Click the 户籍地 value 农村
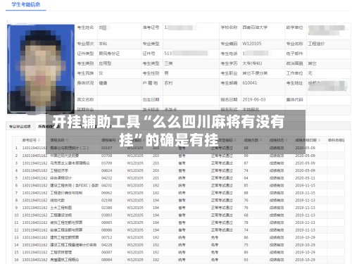Viewport: 352px width, 264px height. (x=168, y=83)
